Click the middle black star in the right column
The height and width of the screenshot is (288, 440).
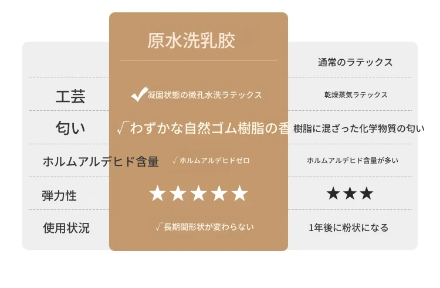tap(350, 194)
